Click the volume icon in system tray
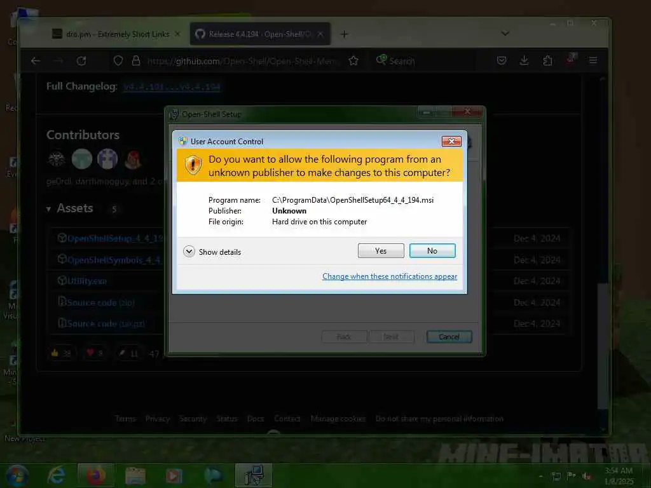 (x=587, y=476)
